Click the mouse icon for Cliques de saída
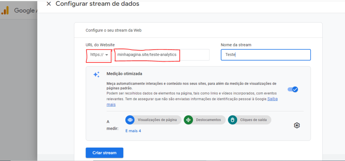 coord(232,120)
